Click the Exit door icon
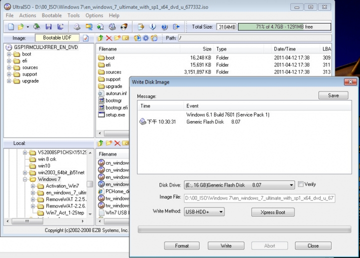The image size is (360, 258). coord(176,27)
